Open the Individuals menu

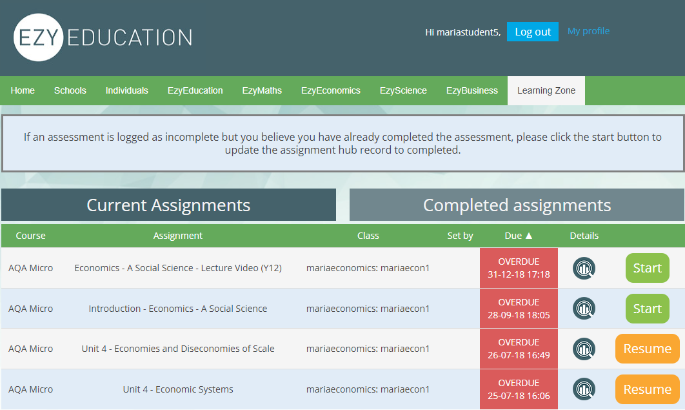click(x=126, y=90)
